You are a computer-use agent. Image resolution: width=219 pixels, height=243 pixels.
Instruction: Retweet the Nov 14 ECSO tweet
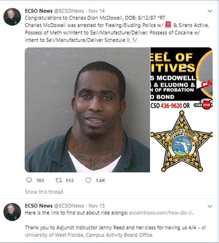click(59, 180)
